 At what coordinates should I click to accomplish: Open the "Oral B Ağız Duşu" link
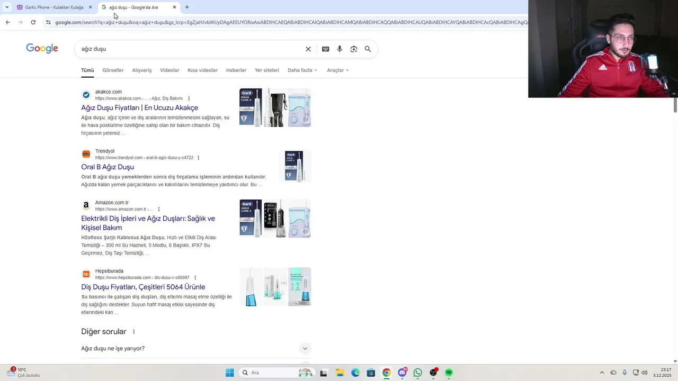pos(108,167)
